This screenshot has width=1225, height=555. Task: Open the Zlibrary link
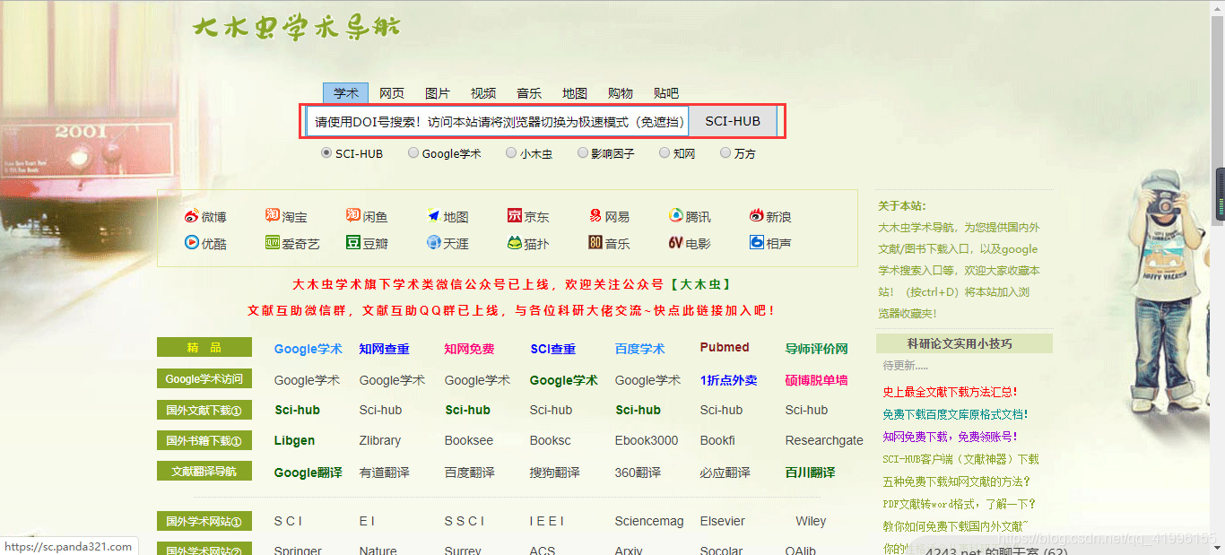tap(380, 440)
